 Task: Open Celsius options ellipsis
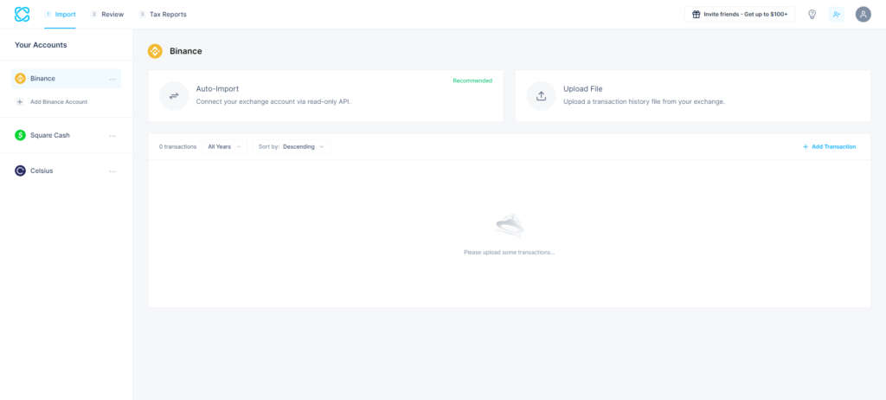(x=112, y=171)
